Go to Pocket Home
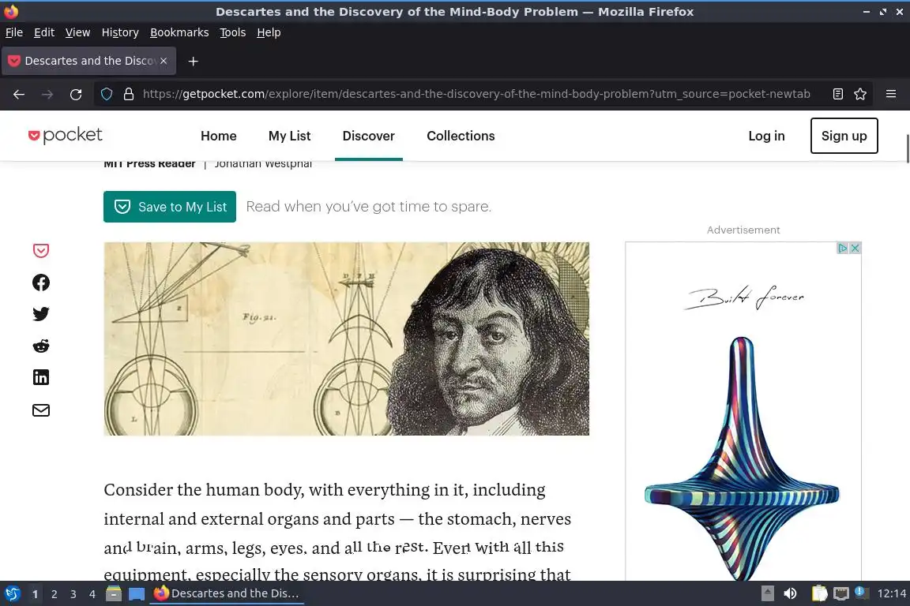 click(219, 136)
